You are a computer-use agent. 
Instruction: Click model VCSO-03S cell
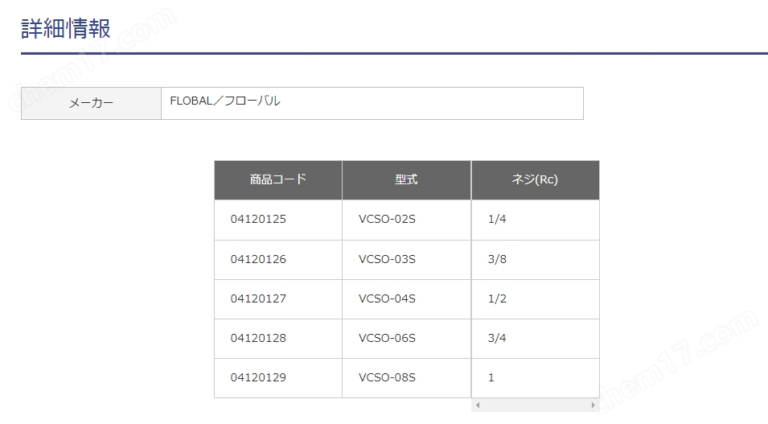[x=407, y=260]
